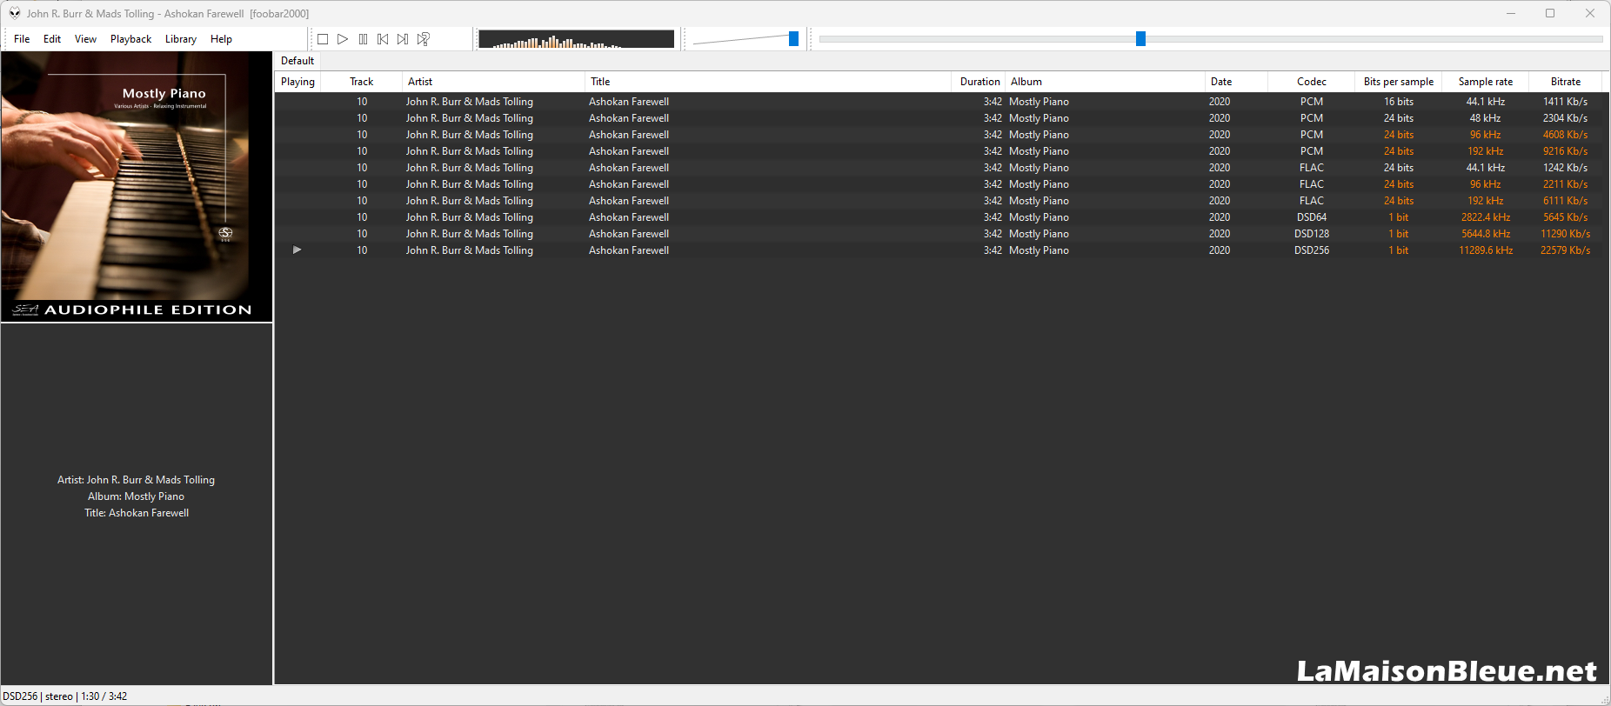Click the 2822.4 kHz sample rate cell
Screen dimensions: 1611x706
pyautogui.click(x=1486, y=217)
